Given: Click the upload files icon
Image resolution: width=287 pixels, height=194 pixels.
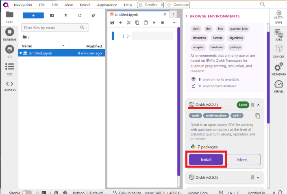Looking at the screenshot, I should 65,15.
